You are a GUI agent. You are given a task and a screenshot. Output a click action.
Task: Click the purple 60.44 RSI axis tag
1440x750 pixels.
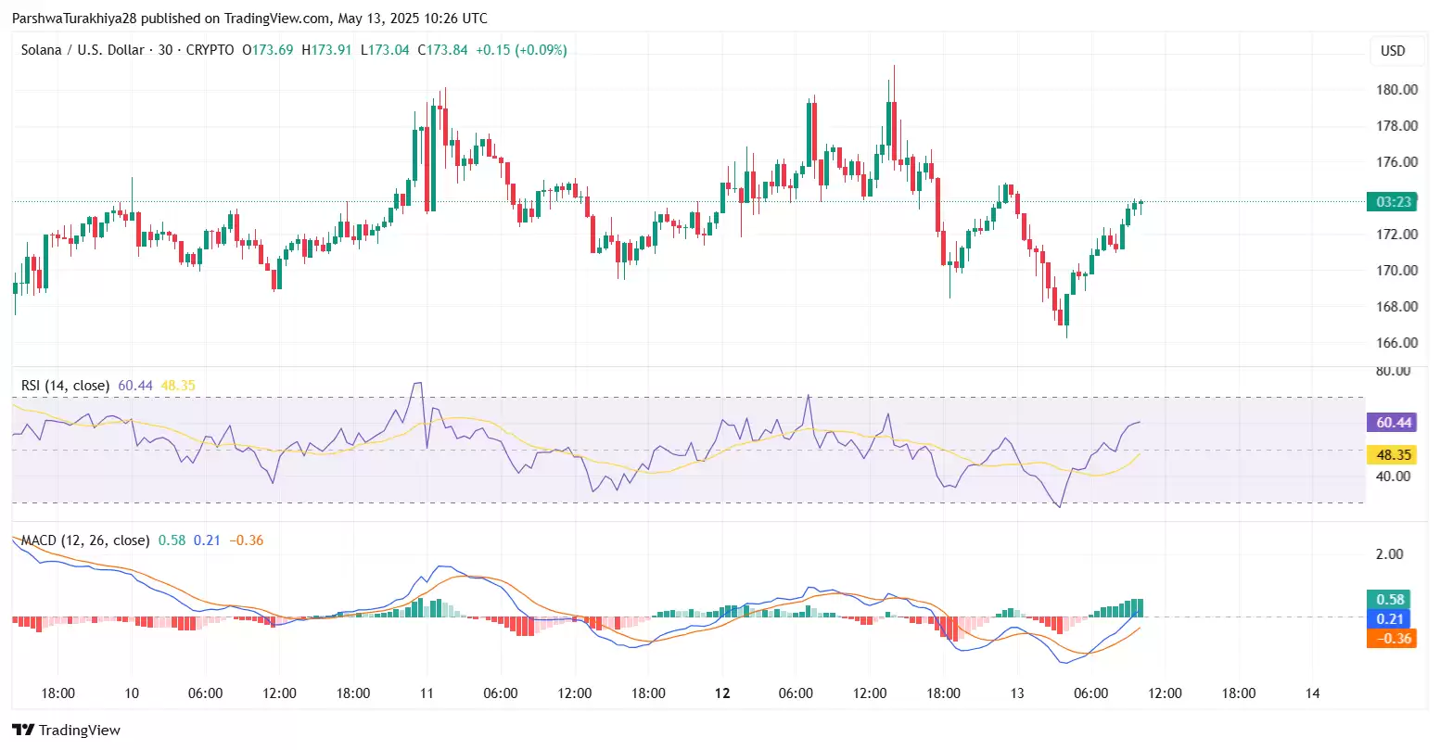coord(1393,423)
